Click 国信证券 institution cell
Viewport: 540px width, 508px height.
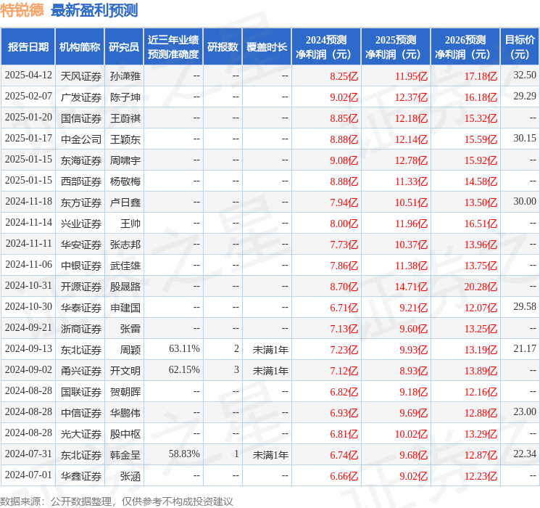[x=81, y=118]
